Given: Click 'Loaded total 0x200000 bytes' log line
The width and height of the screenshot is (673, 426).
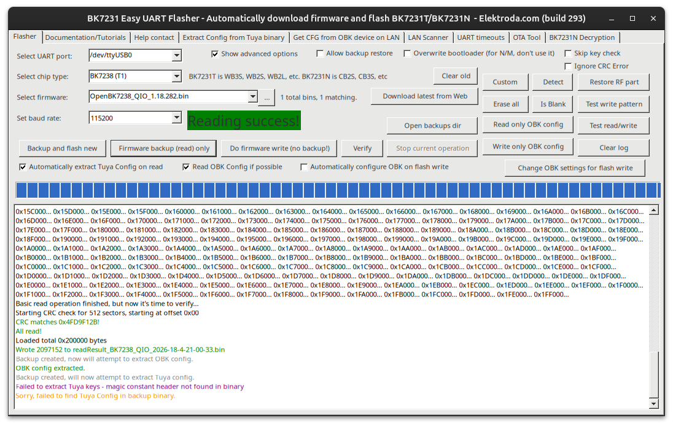Looking at the screenshot, I should tap(61, 341).
